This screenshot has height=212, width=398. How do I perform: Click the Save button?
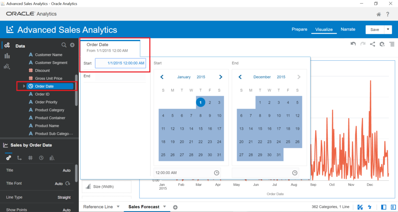click(375, 30)
